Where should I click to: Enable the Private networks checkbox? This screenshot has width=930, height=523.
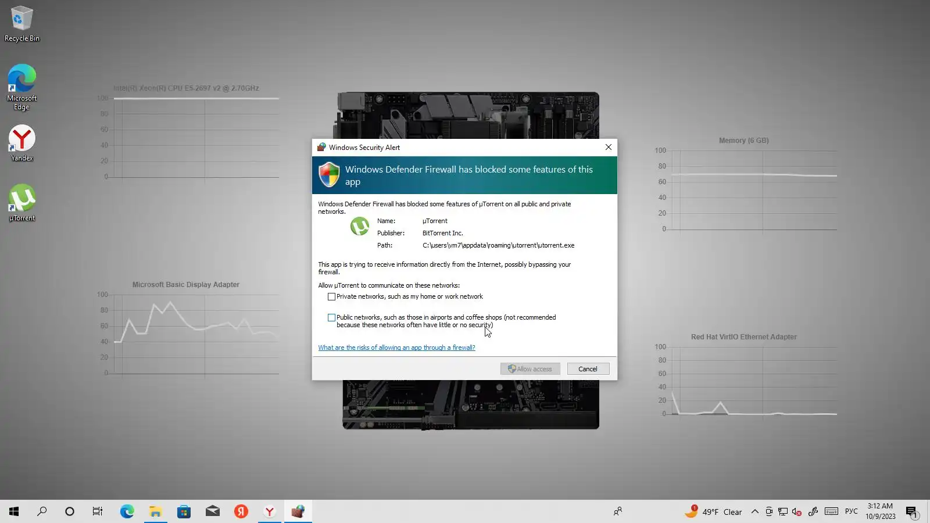(x=331, y=297)
